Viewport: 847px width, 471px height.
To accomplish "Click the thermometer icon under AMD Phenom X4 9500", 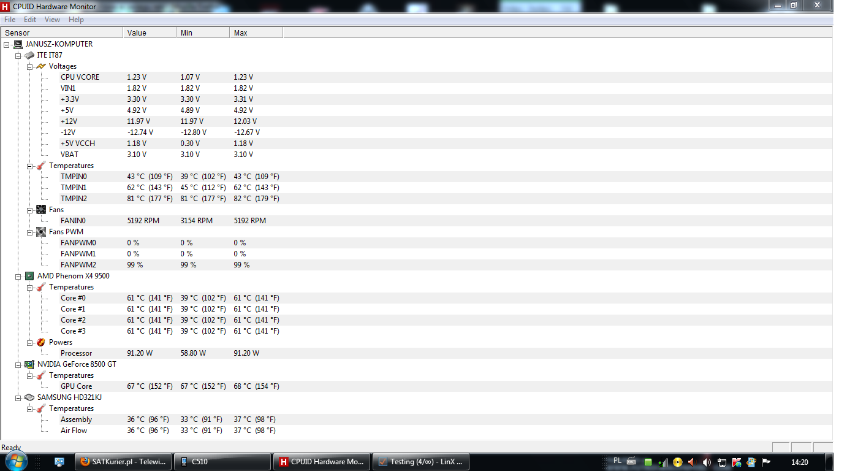I will pos(41,287).
